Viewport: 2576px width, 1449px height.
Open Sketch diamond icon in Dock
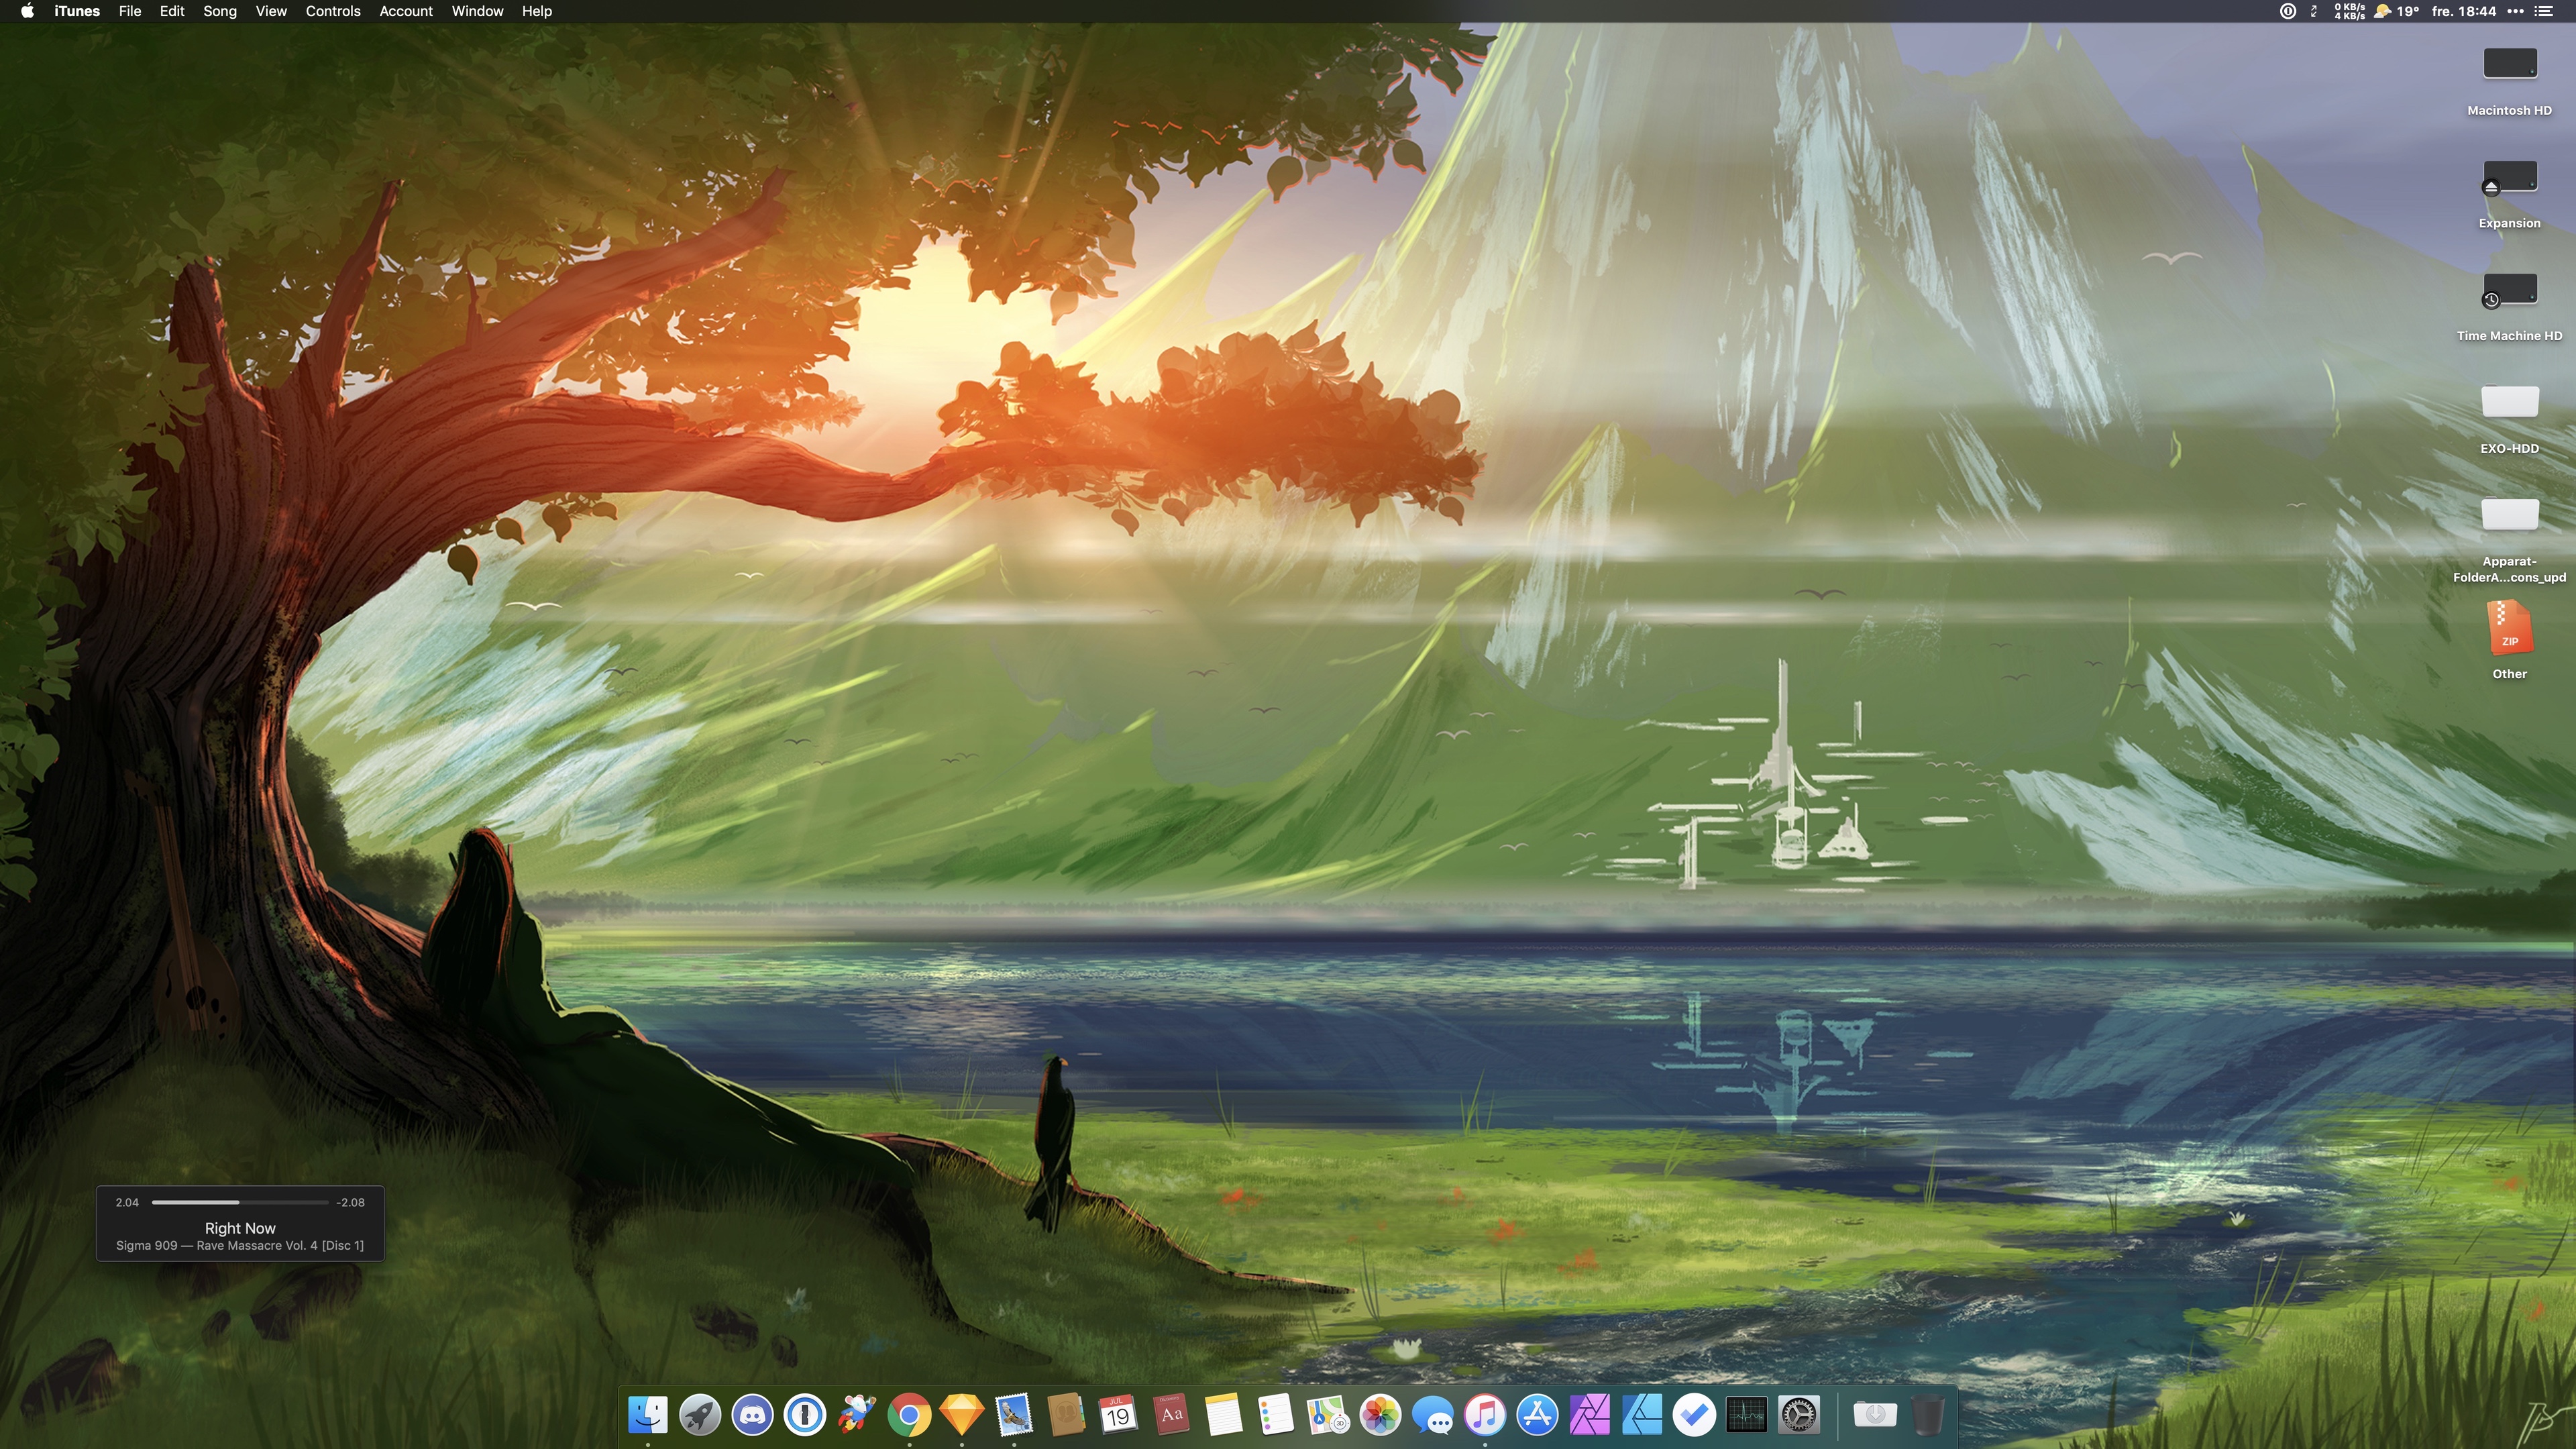[x=962, y=1415]
